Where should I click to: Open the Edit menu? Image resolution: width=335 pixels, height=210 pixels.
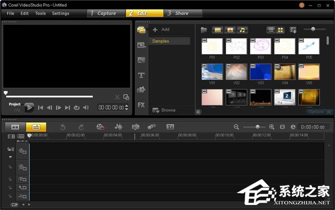click(x=25, y=13)
